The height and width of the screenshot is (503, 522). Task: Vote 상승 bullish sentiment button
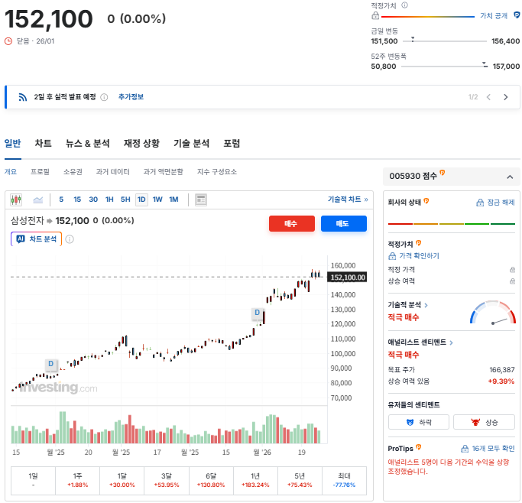[x=484, y=422]
